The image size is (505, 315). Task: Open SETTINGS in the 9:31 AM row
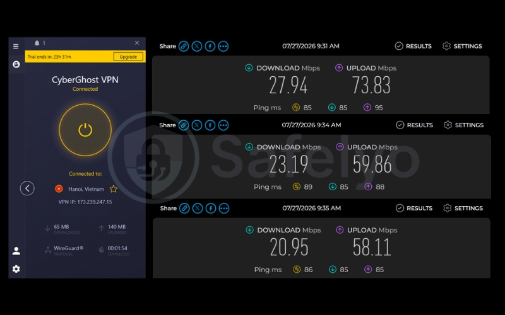(462, 46)
